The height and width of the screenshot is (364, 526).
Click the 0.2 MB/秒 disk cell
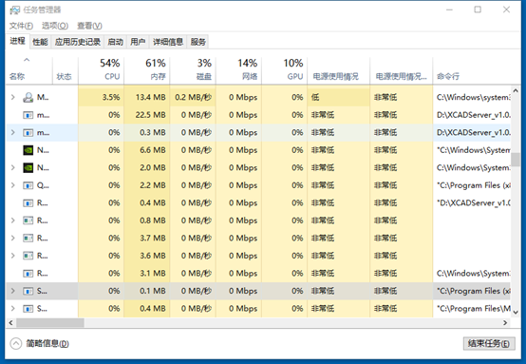193,97
